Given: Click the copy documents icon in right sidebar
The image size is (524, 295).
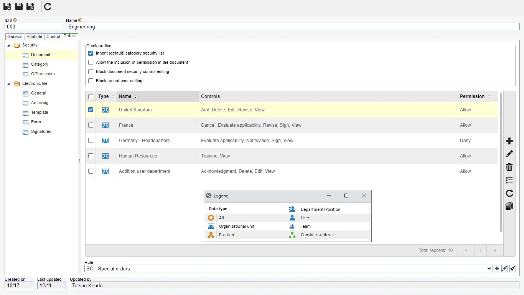Looking at the screenshot, I should (x=509, y=206).
